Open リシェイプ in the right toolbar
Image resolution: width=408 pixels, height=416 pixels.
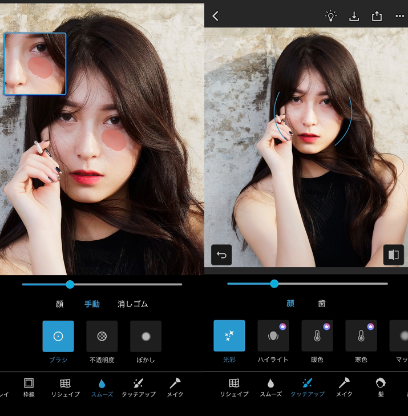234,387
